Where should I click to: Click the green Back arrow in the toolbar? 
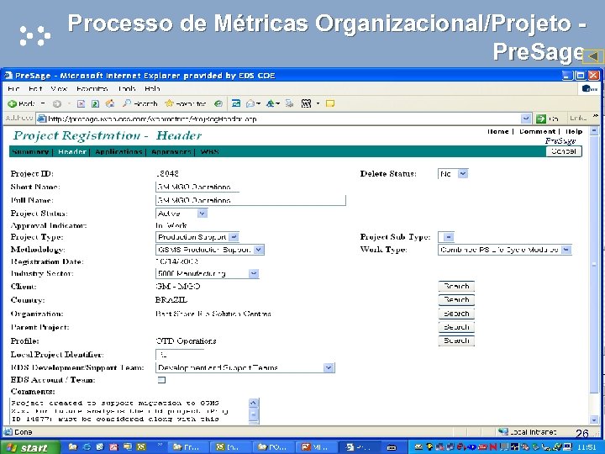tap(13, 103)
